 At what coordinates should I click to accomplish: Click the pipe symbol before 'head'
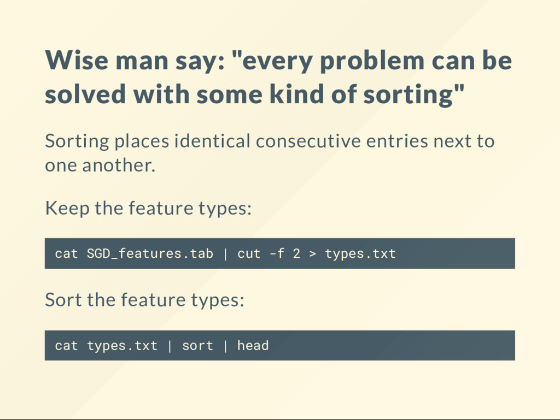tap(225, 346)
